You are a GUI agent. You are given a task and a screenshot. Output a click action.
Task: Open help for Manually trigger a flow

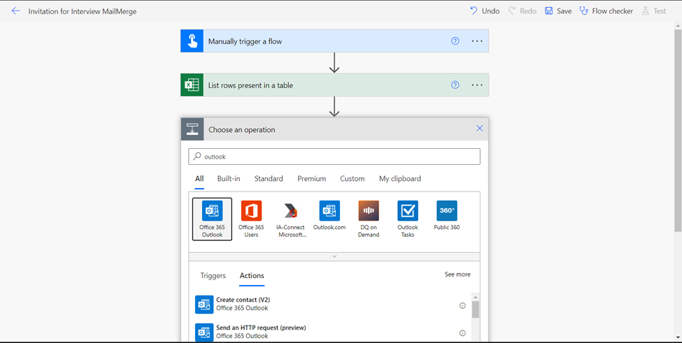click(455, 41)
